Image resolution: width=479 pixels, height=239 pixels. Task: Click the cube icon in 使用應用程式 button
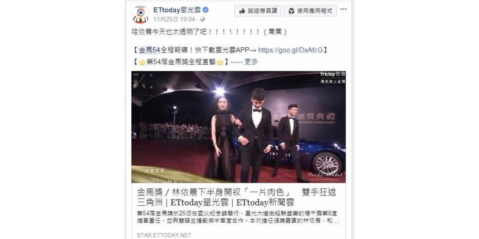point(291,11)
